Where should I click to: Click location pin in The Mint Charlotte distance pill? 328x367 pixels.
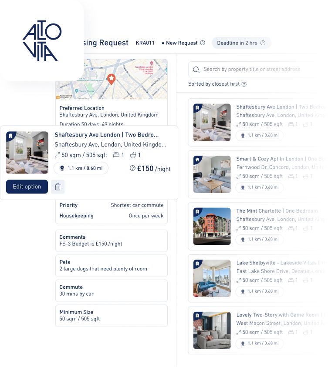[243, 240]
